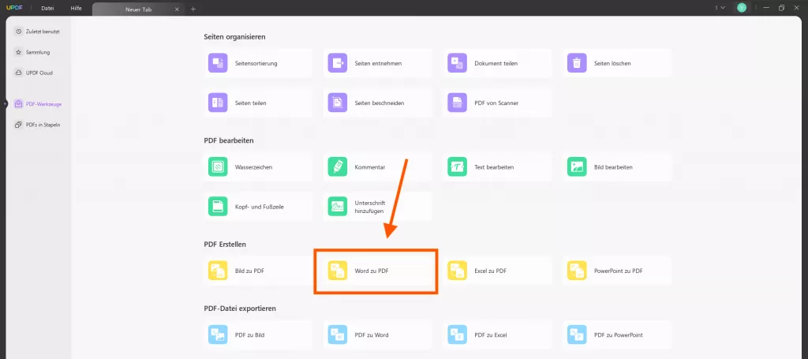808x359 pixels.
Task: Click the Bild bearbeiten label
Action: [x=613, y=167]
